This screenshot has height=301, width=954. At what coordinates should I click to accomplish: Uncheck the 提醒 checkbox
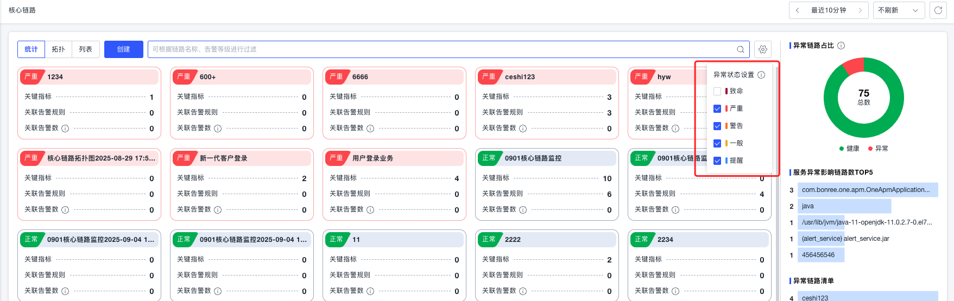717,161
